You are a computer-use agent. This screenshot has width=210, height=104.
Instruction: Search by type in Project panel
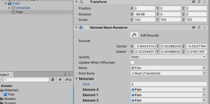tap(53, 80)
